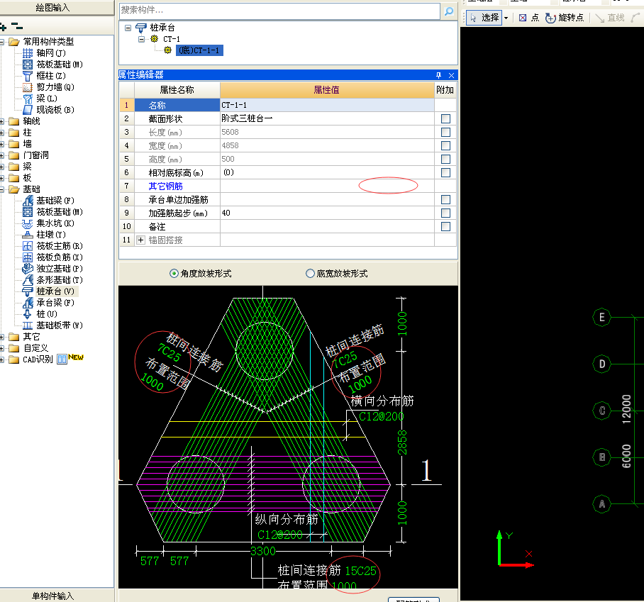This screenshot has height=602, width=644.
Task: Switch to 绘图输入 tab
Action: [x=53, y=7]
